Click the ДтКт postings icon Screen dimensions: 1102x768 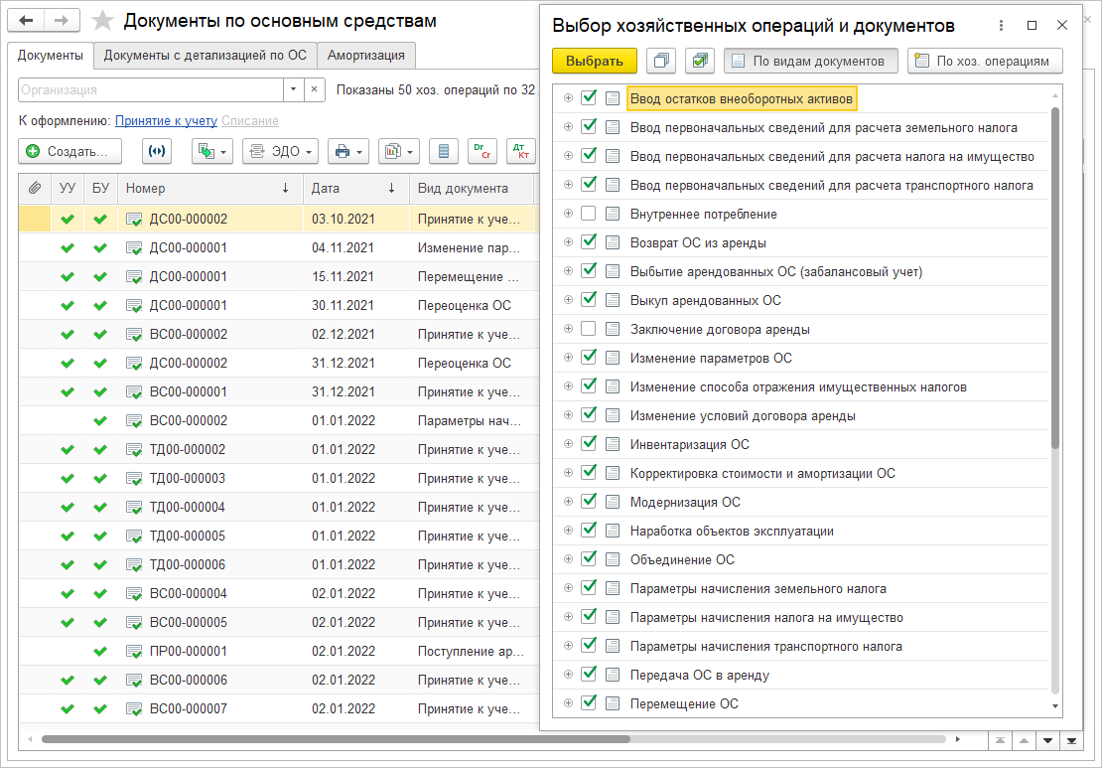(x=520, y=151)
